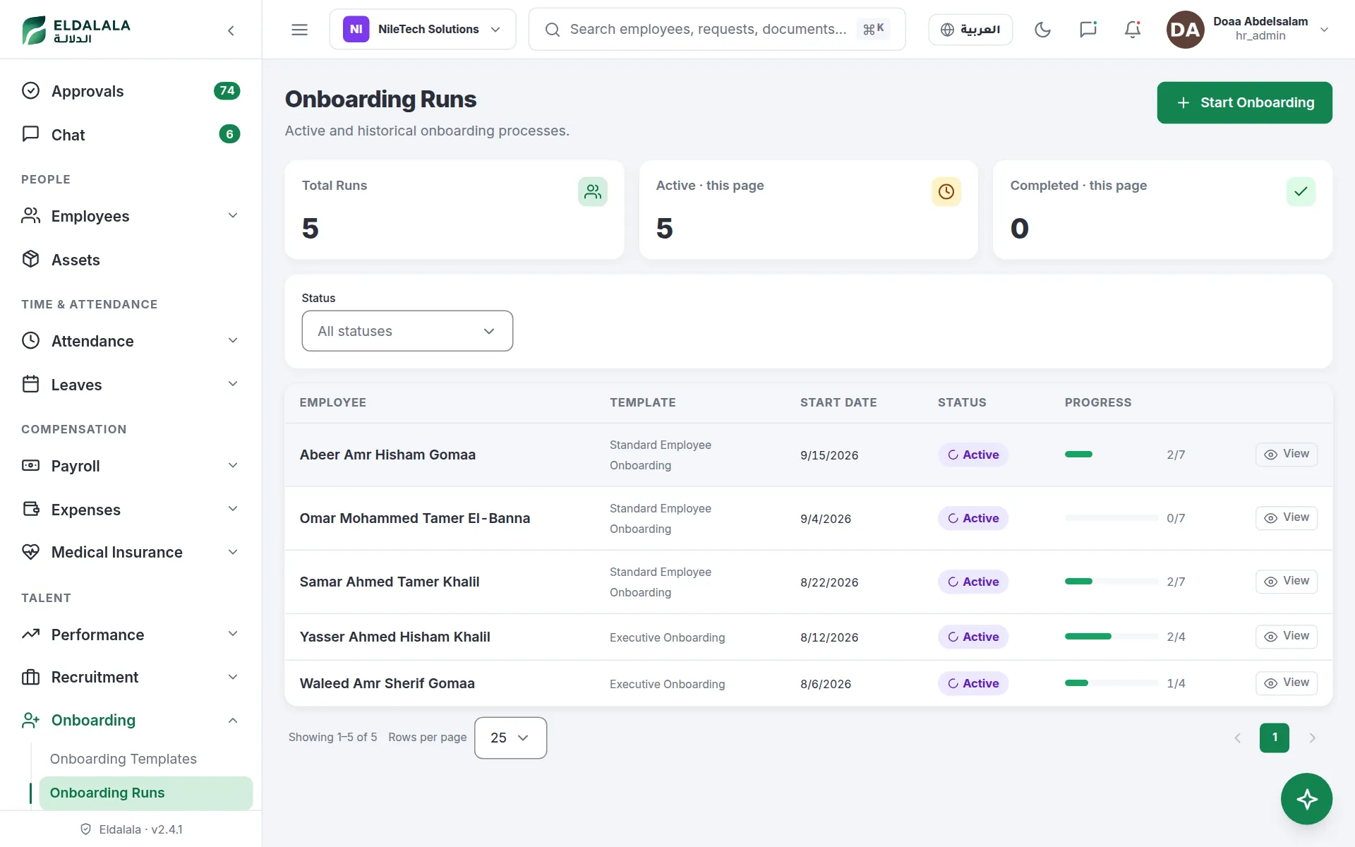1355x847 pixels.
Task: Open Chat in the sidebar
Action: click(x=131, y=135)
